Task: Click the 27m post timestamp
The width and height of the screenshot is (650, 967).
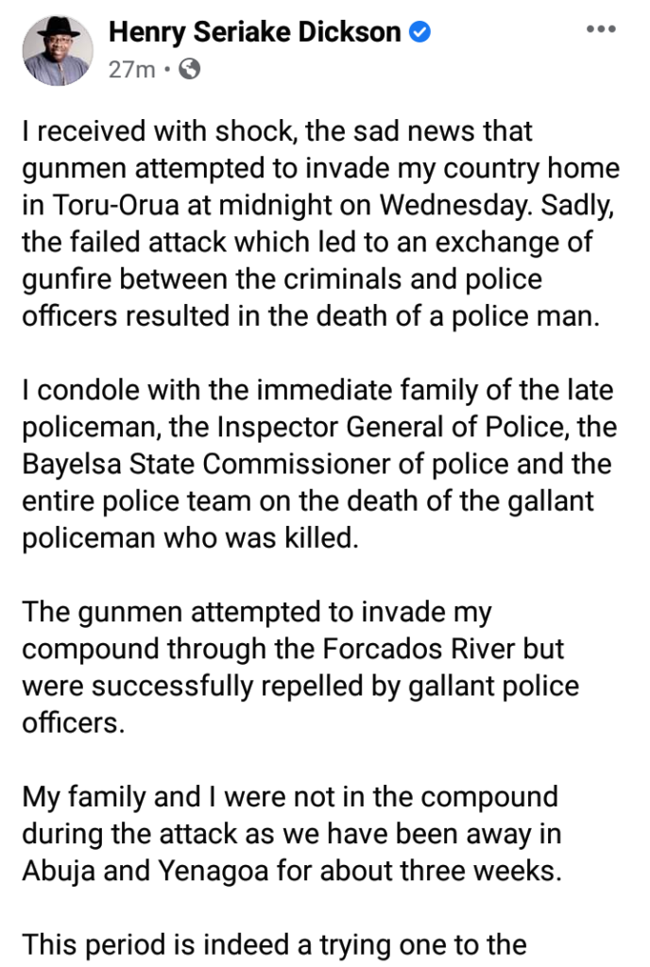Action: [131, 69]
